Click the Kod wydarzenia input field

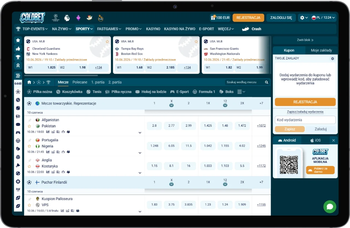tap(305, 120)
